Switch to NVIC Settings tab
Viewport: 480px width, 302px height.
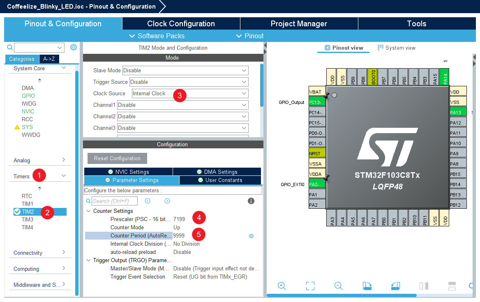point(128,172)
